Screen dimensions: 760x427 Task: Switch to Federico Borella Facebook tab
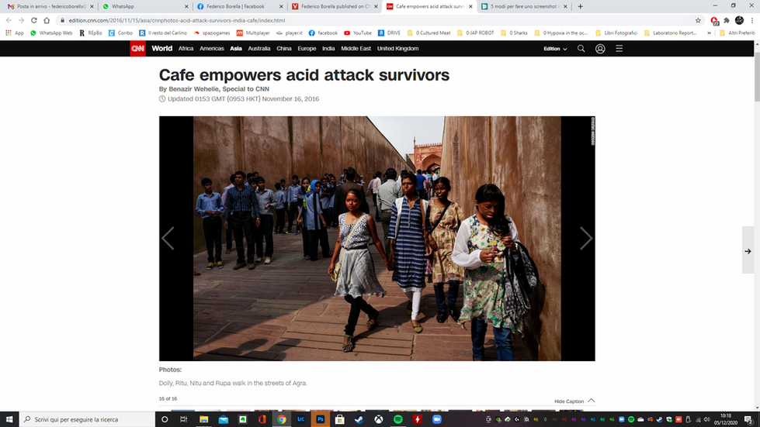241,6
